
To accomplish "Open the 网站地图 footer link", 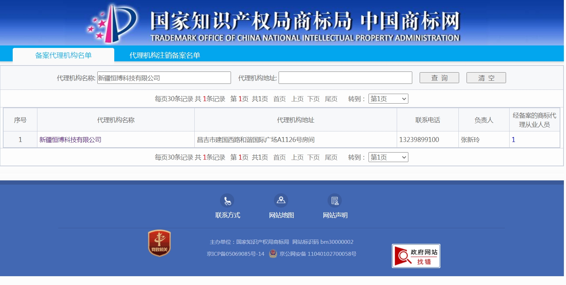I will point(281,215).
